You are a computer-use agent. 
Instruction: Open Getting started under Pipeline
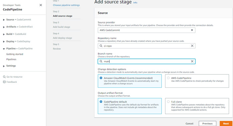pos(15,54)
